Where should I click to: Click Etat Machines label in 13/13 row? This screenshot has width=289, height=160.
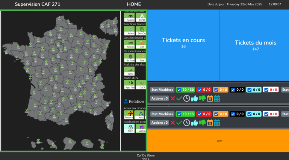coord(162,114)
